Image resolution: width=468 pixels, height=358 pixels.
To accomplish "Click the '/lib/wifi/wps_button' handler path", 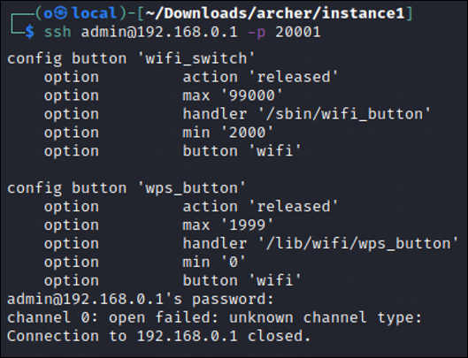I will tap(358, 243).
